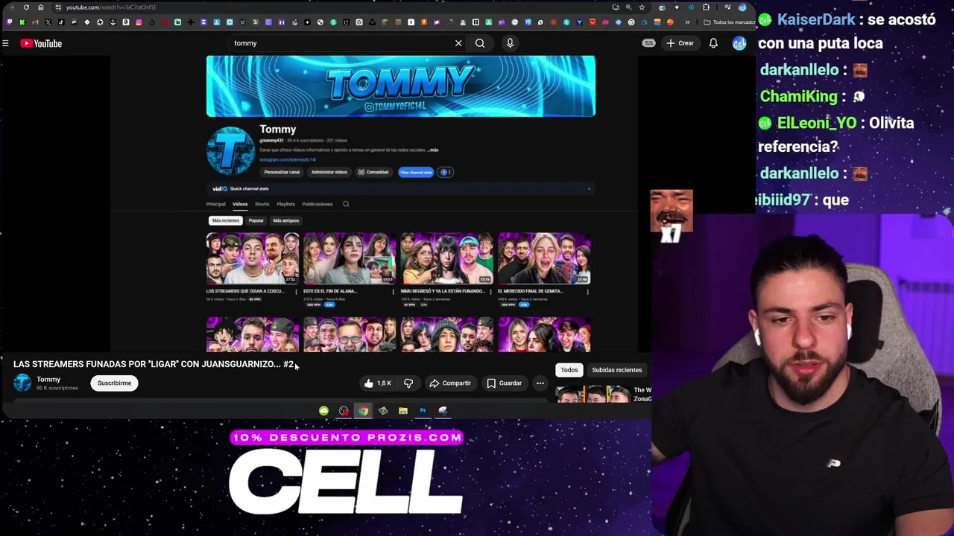The height and width of the screenshot is (536, 954).
Task: Switch to the Playlists channel tab
Action: (285, 204)
